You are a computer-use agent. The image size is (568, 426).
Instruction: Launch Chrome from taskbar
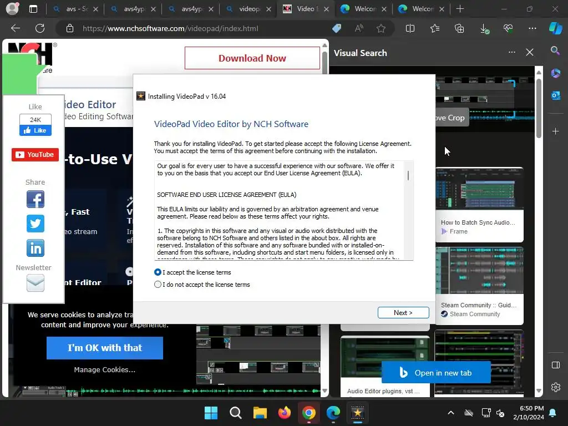(308, 413)
